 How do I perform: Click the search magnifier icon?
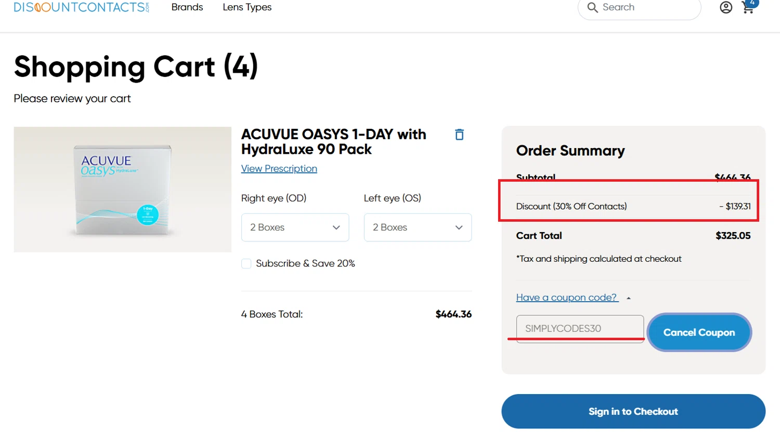[592, 7]
